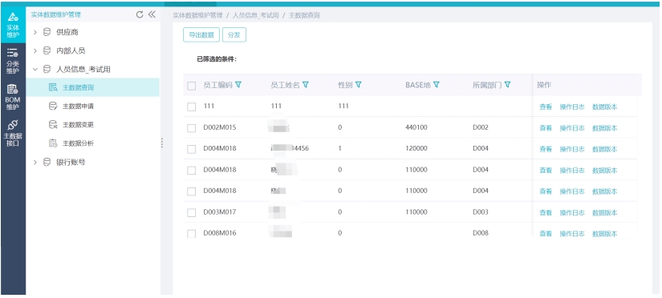662x298 pixels.
Task: Click the 分发 button
Action: coord(234,35)
